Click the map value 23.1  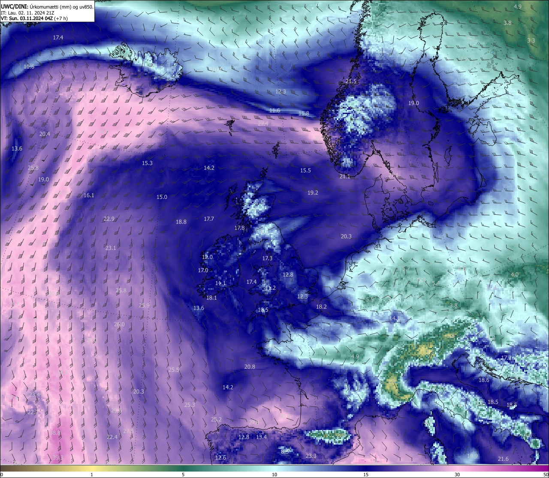click(x=111, y=248)
